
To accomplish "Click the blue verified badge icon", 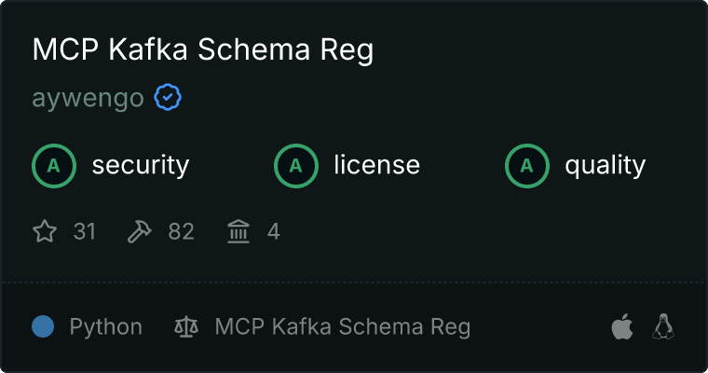I will (168, 97).
